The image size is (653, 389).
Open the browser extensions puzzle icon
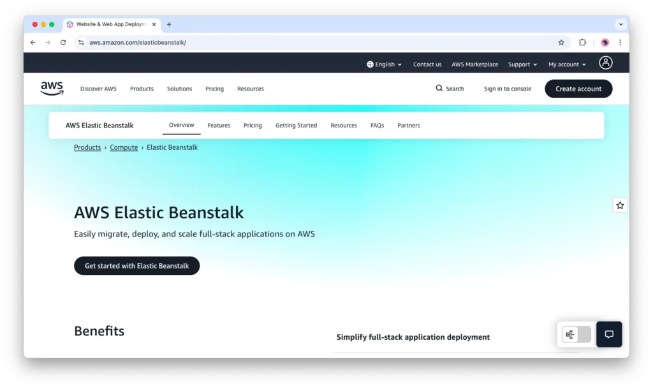tap(582, 42)
